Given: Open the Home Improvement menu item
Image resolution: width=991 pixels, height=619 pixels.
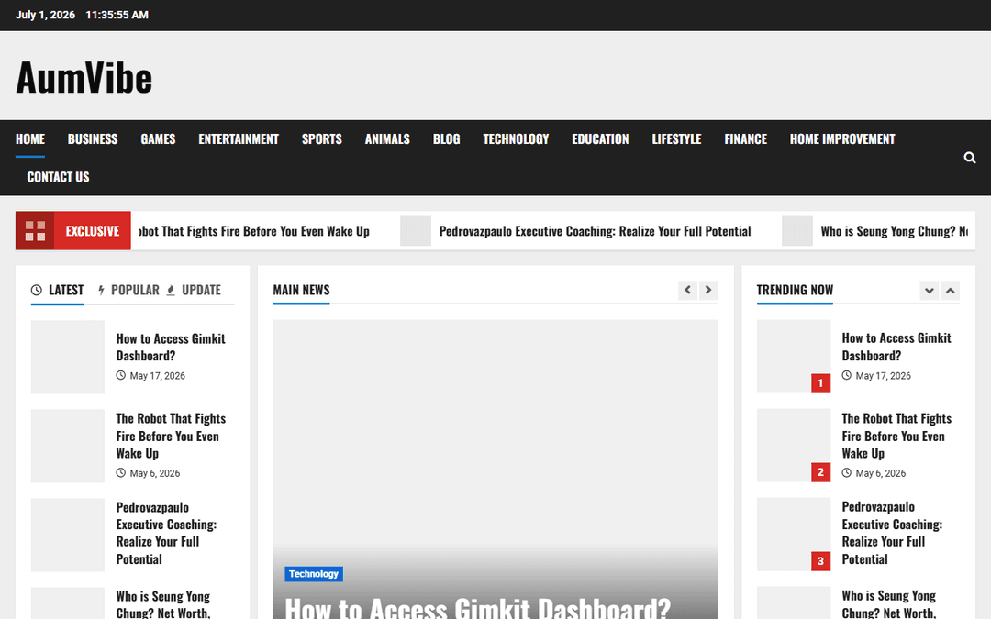Looking at the screenshot, I should [842, 139].
